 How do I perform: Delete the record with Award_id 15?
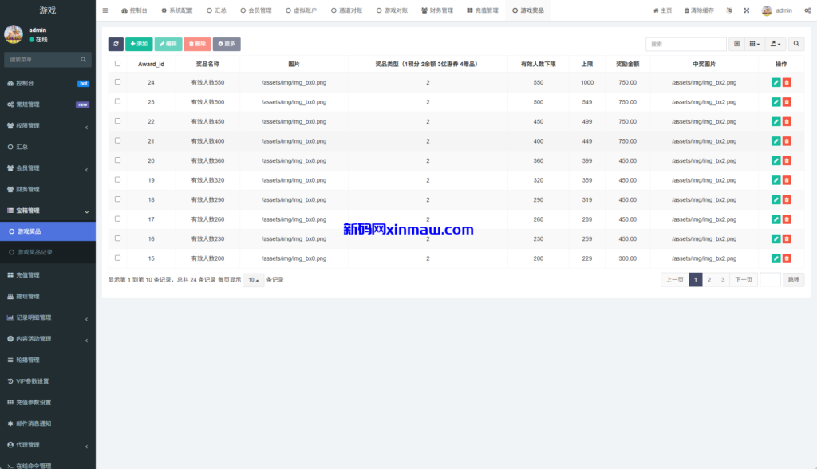click(x=787, y=258)
